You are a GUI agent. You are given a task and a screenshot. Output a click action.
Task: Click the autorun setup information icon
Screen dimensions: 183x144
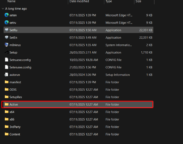7,75
